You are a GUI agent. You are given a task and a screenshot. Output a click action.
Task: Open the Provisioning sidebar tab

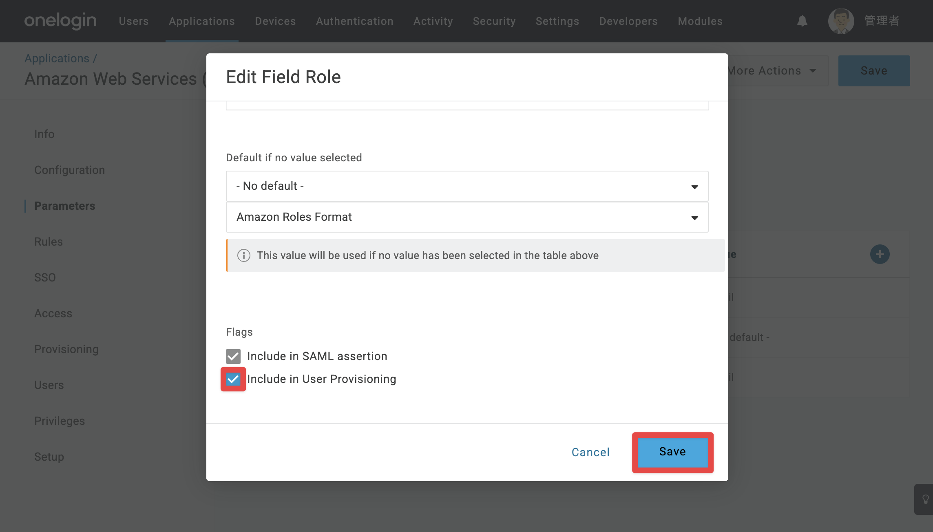coord(66,349)
